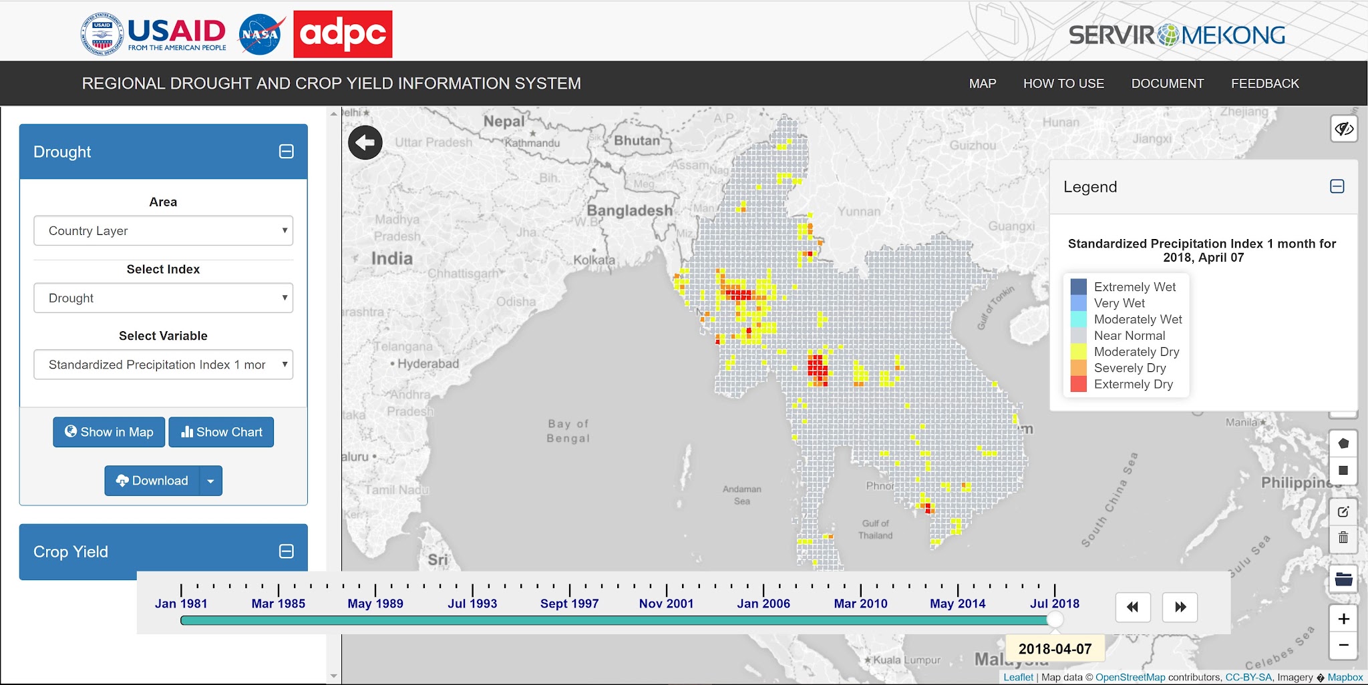Select the draw polygon tool
Viewport: 1368px width, 685px height.
[1343, 443]
